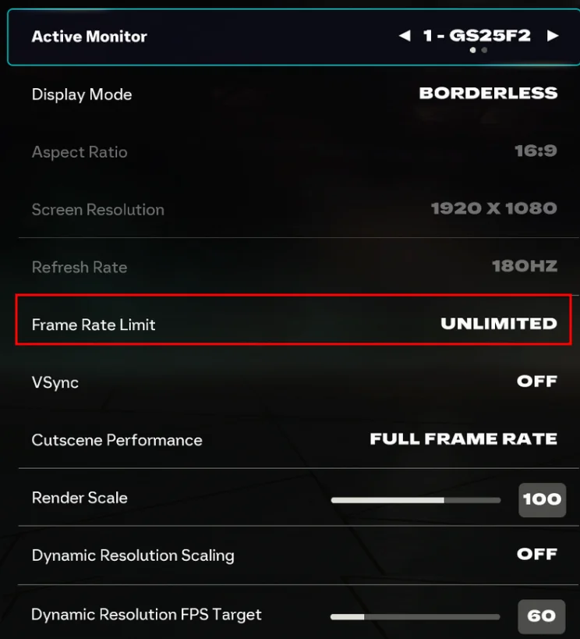The image size is (580, 639).
Task: Click the Refresh Rate 180HZ value
Action: (524, 267)
